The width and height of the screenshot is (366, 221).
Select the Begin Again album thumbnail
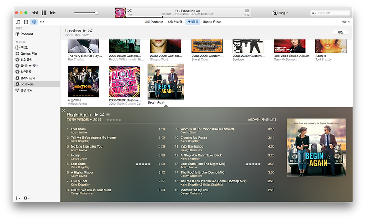(x=166, y=82)
